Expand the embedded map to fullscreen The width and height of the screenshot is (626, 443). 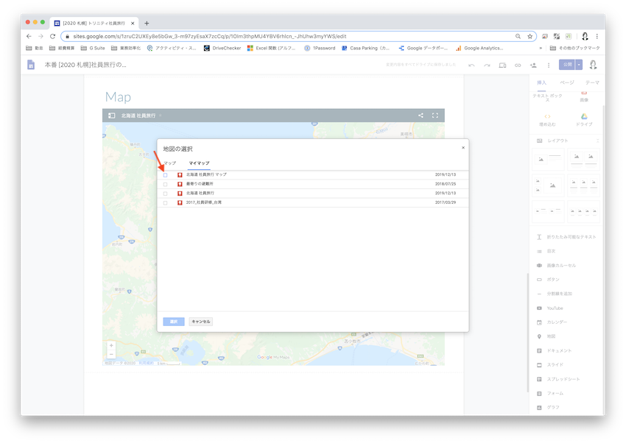point(435,116)
